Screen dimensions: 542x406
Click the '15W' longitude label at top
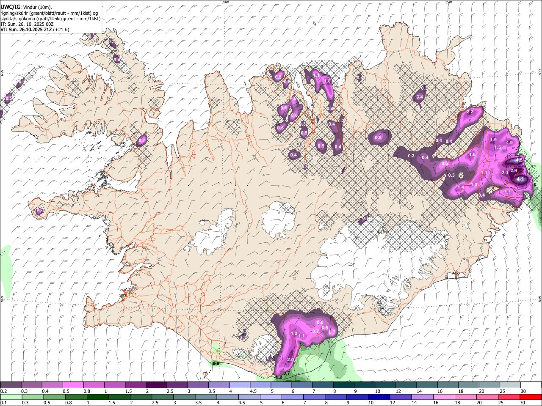click(x=448, y=2)
